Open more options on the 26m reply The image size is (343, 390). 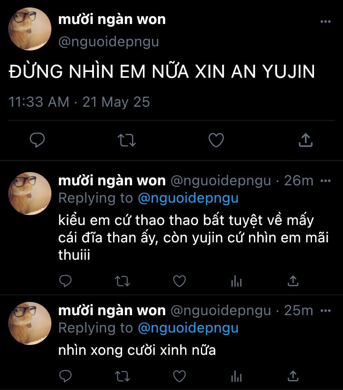(325, 181)
